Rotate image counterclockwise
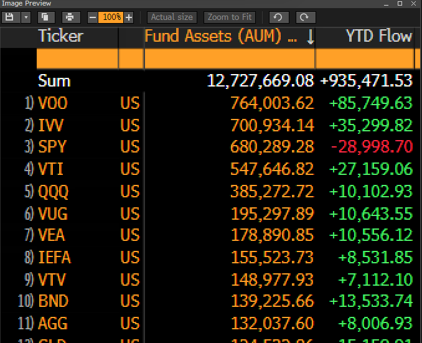The width and height of the screenshot is (422, 343). point(279,17)
